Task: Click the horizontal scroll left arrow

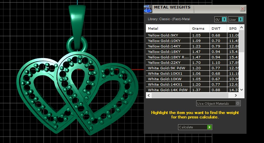Action: tap(149, 95)
